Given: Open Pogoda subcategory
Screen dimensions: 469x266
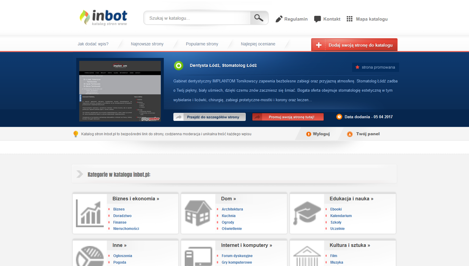Looking at the screenshot, I should pos(120,262).
